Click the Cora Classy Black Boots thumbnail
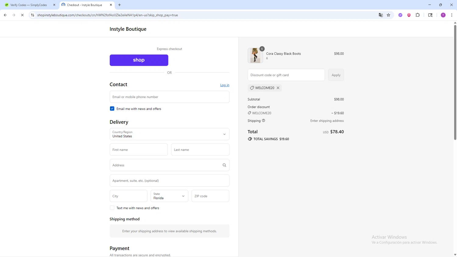457x257 pixels. coord(255,55)
